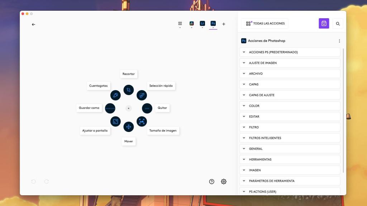Viewport: 367px width, 206px height.
Task: Open the purple marketplace bag icon
Action: point(324,24)
